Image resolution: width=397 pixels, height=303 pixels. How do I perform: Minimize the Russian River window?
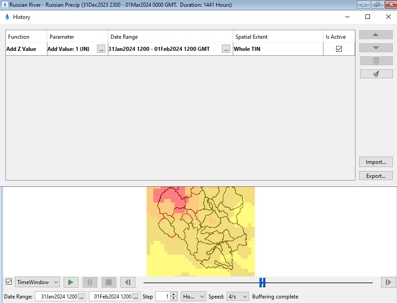click(363, 5)
